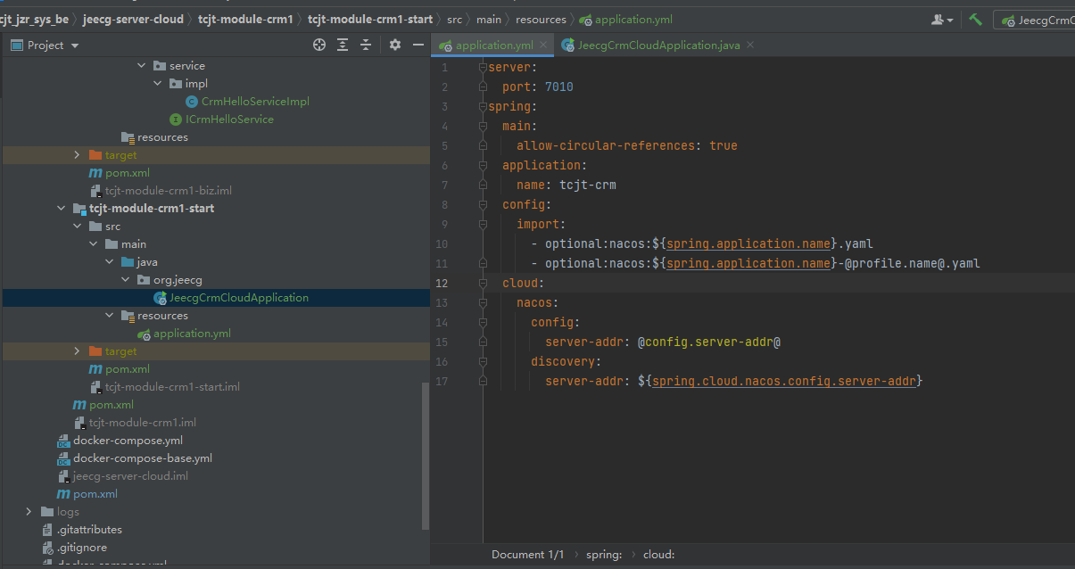1075x569 pixels.
Task: Select jeecg-server-cloud.iml file
Action: (x=130, y=475)
